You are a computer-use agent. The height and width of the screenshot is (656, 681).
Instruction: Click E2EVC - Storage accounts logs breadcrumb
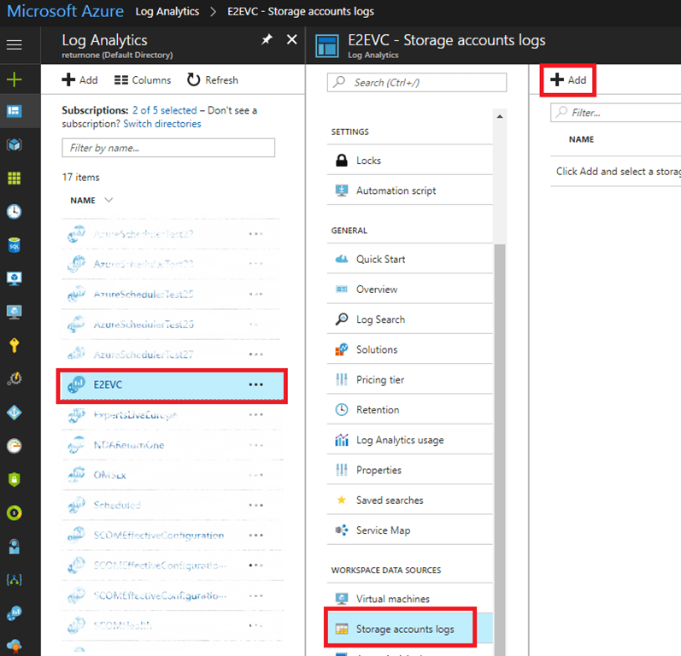[301, 11]
